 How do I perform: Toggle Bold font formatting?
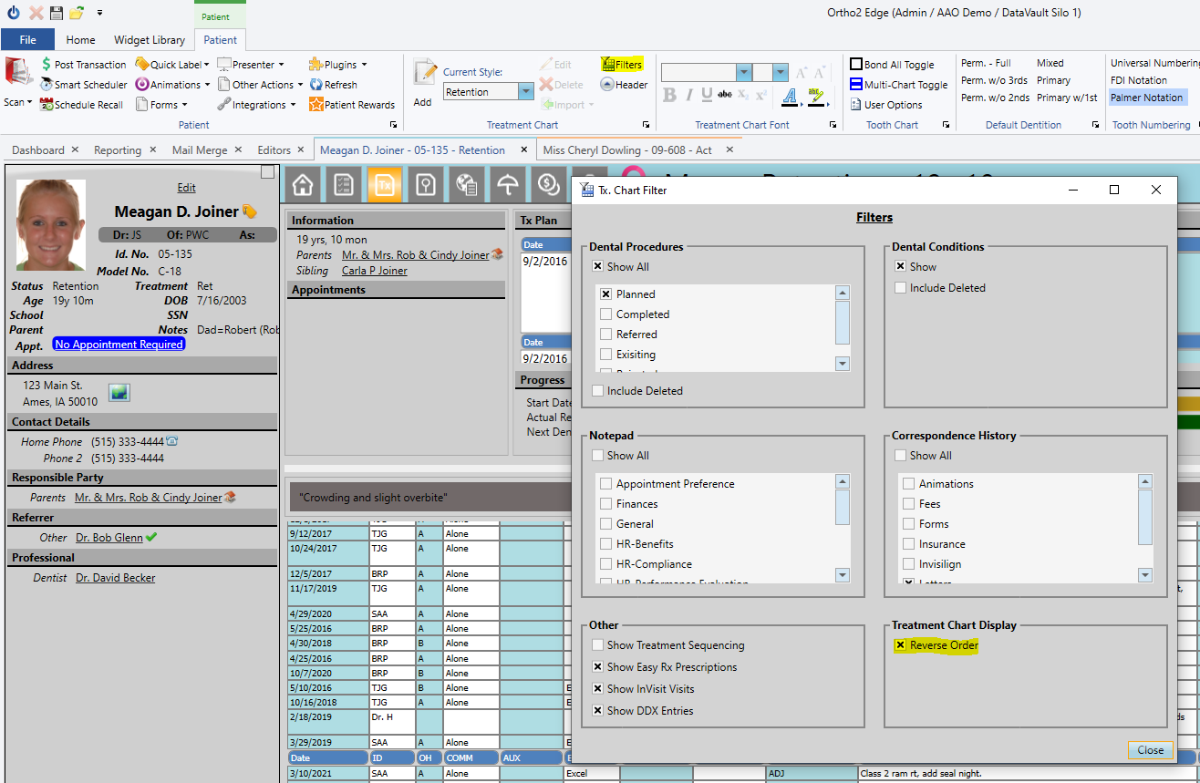pos(670,95)
